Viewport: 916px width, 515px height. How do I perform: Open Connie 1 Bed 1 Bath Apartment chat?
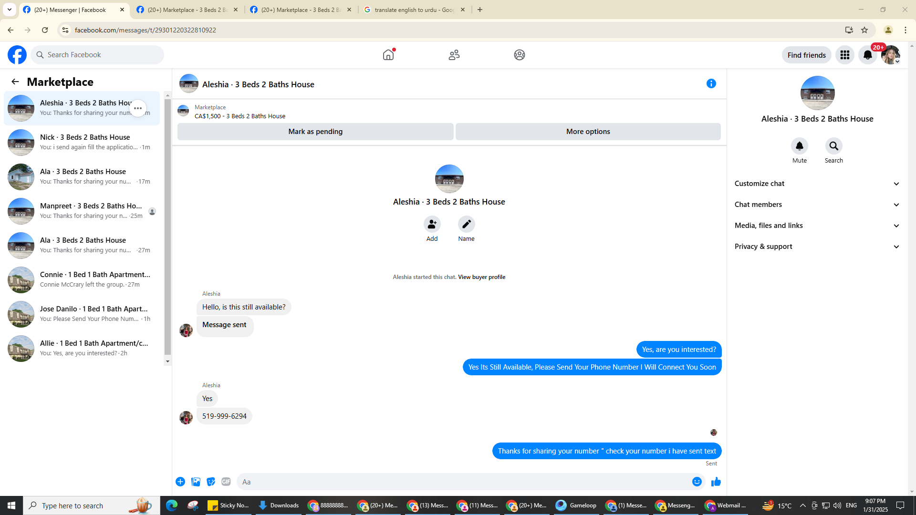(82, 280)
